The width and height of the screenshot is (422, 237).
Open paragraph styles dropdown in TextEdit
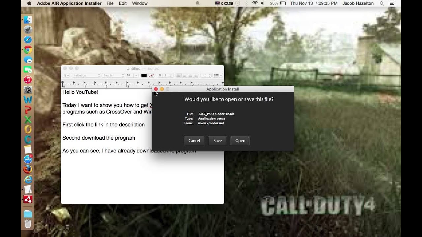tap(66, 75)
